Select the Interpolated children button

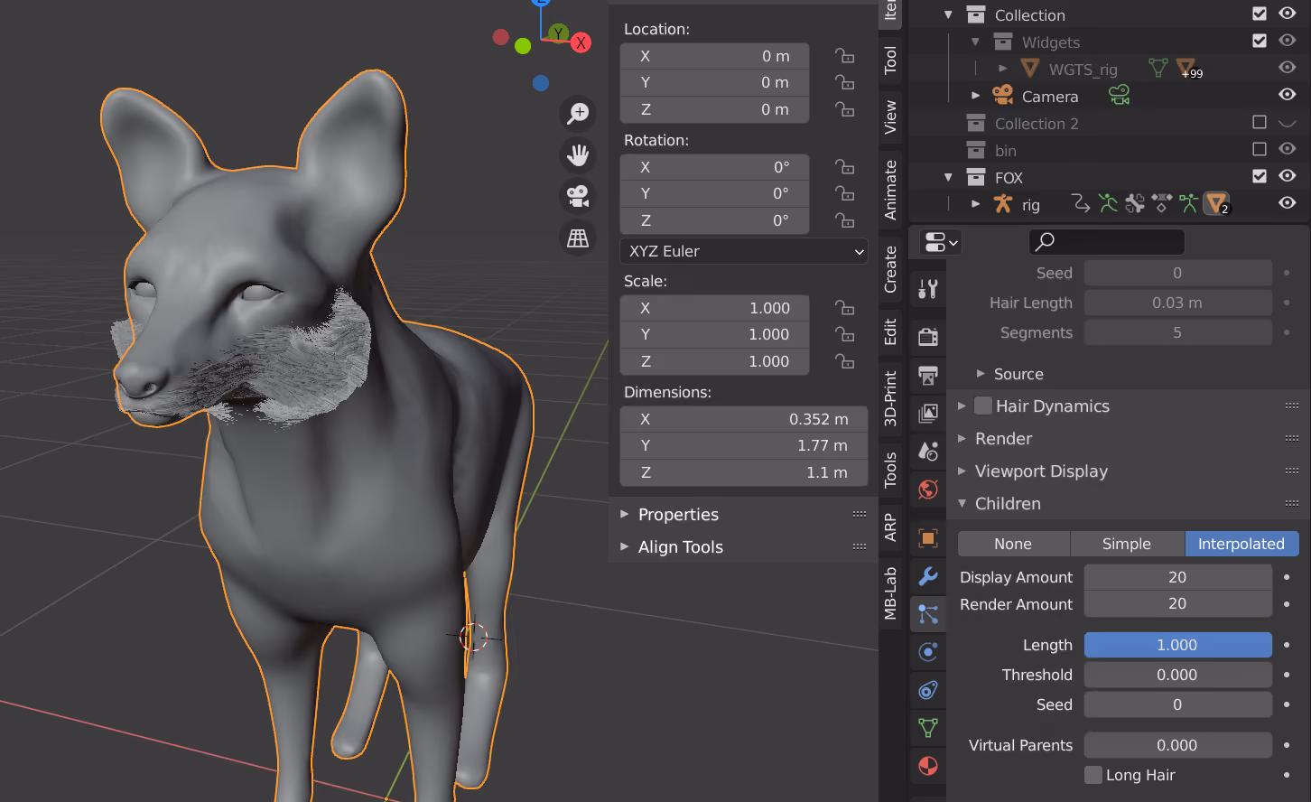(1241, 544)
